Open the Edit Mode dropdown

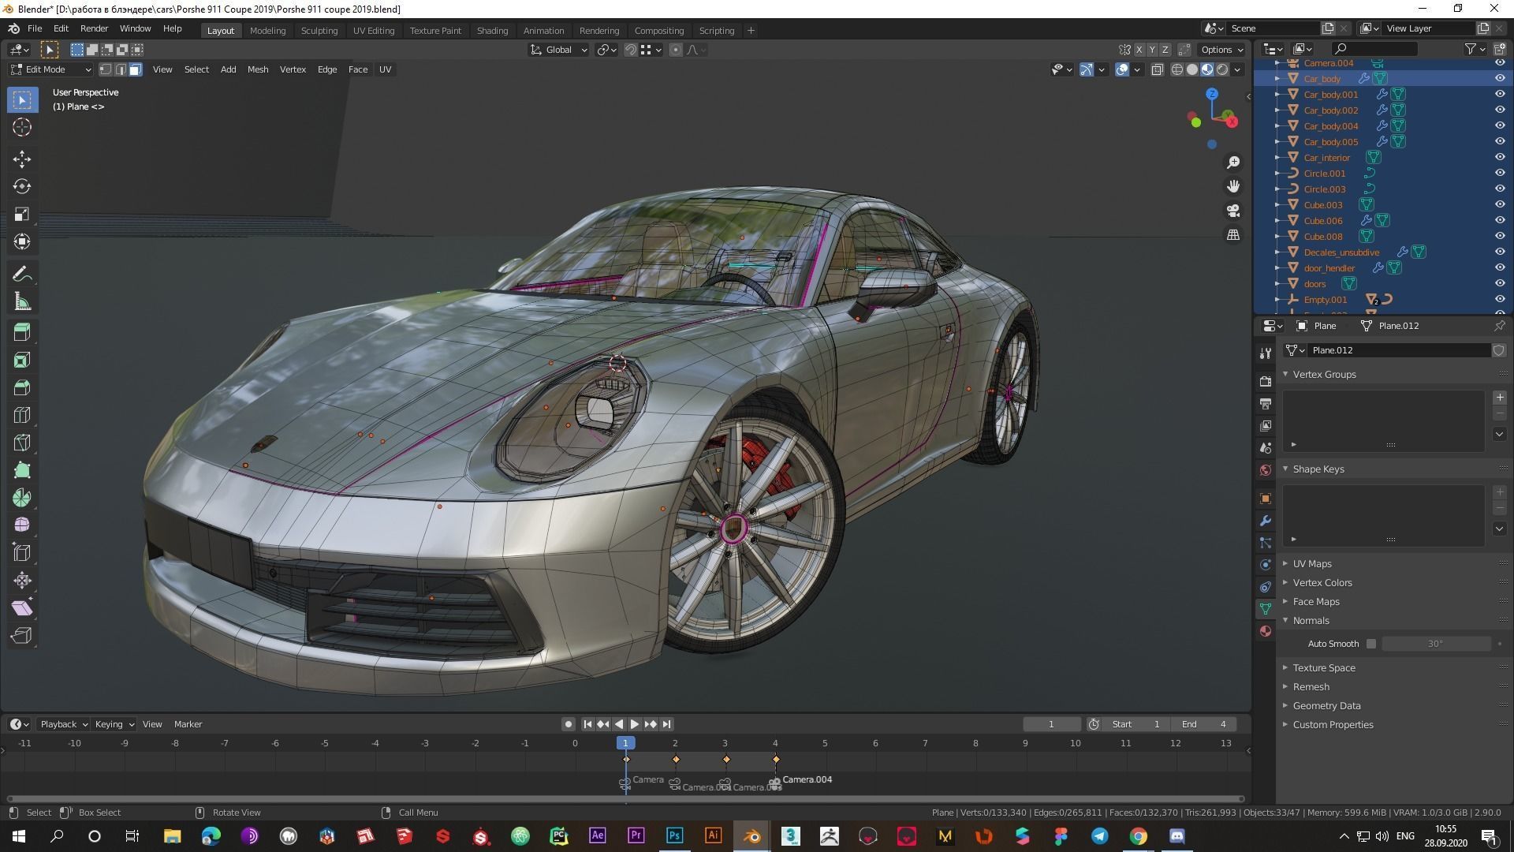click(x=51, y=69)
